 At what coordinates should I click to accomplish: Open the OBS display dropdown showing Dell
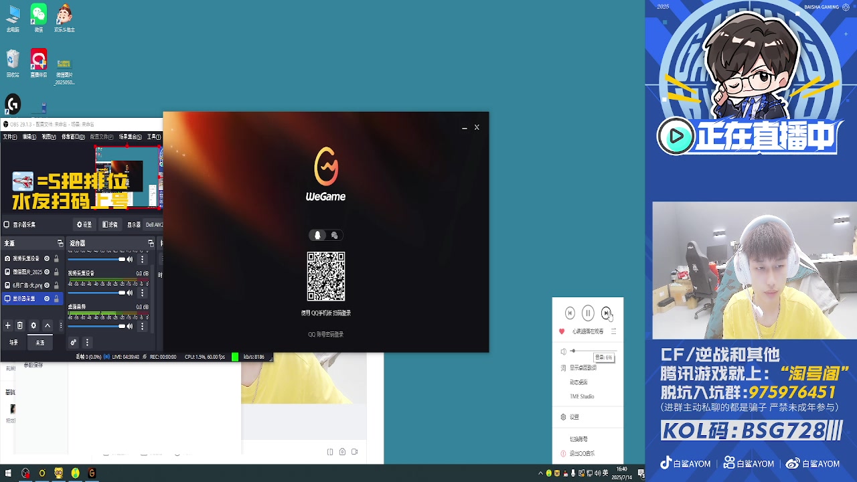(154, 225)
